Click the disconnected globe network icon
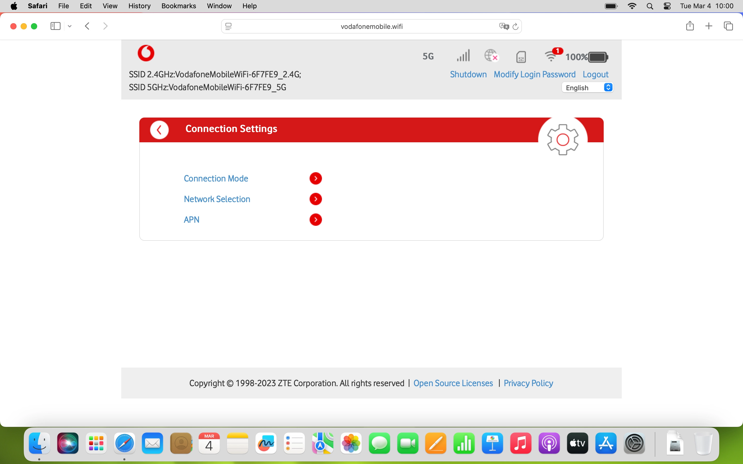Image resolution: width=743 pixels, height=464 pixels. click(x=491, y=56)
